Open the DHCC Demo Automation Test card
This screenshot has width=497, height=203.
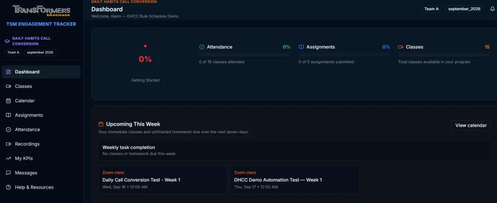294,180
